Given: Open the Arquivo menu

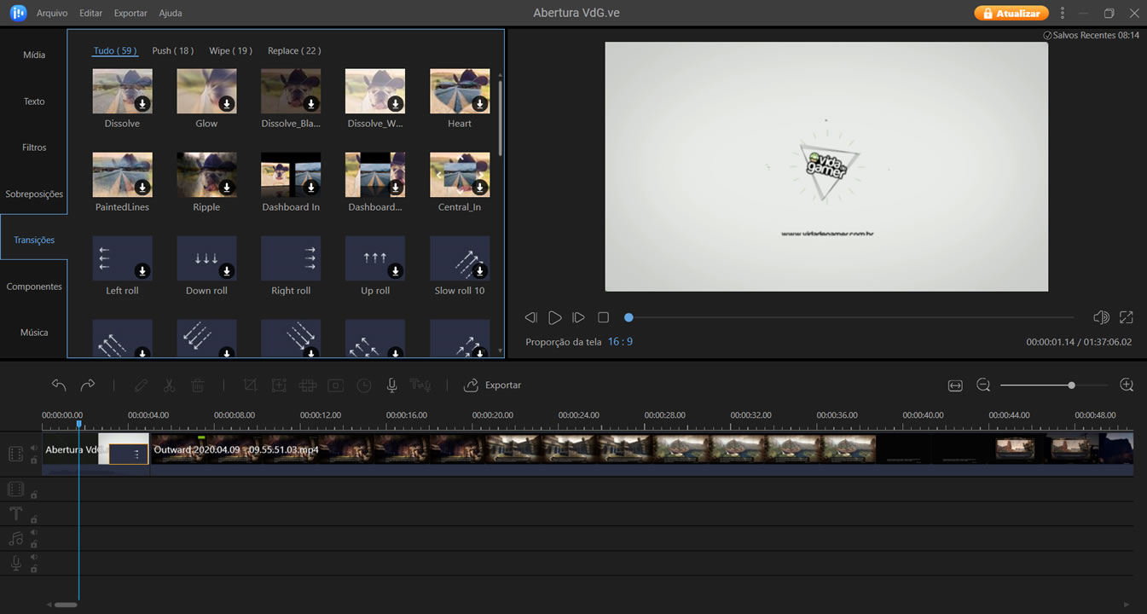Looking at the screenshot, I should (x=53, y=14).
